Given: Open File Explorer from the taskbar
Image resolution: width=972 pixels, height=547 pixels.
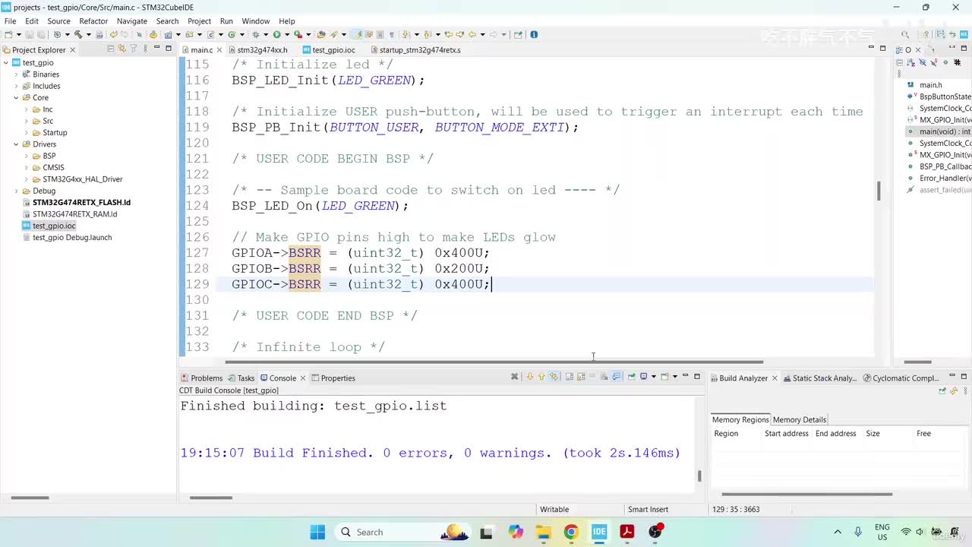Looking at the screenshot, I should (543, 532).
